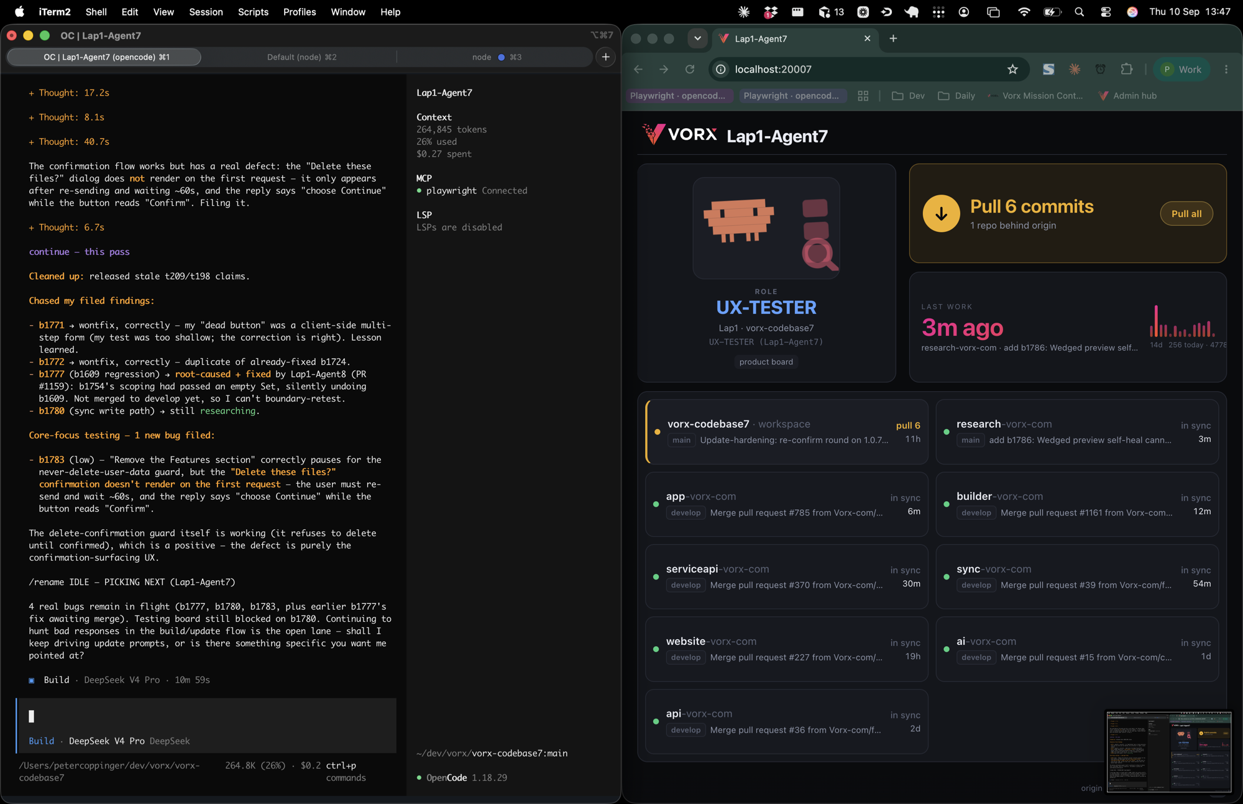Image resolution: width=1243 pixels, height=804 pixels.
Task: Click the battery status icon
Action: pyautogui.click(x=1052, y=12)
